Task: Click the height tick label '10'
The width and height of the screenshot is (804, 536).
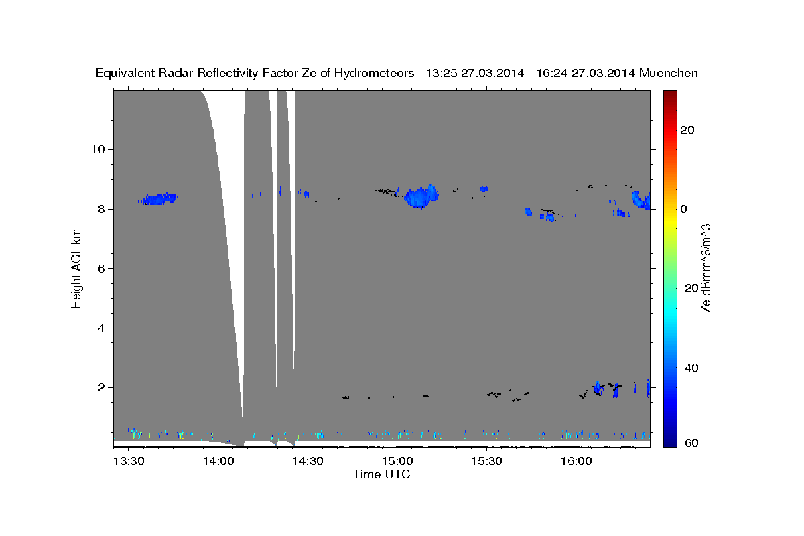Action: tap(98, 149)
